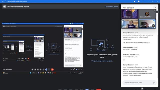
Task: Select Никита Ефимов's video tile
Action: (130, 24)
